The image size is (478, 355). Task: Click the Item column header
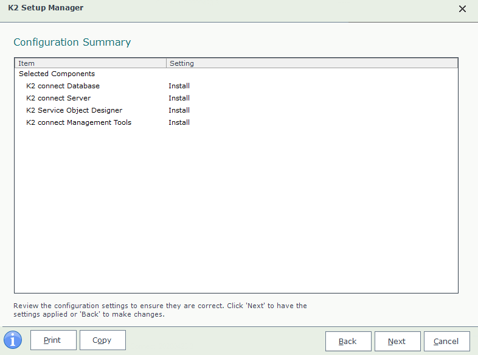(x=91, y=63)
